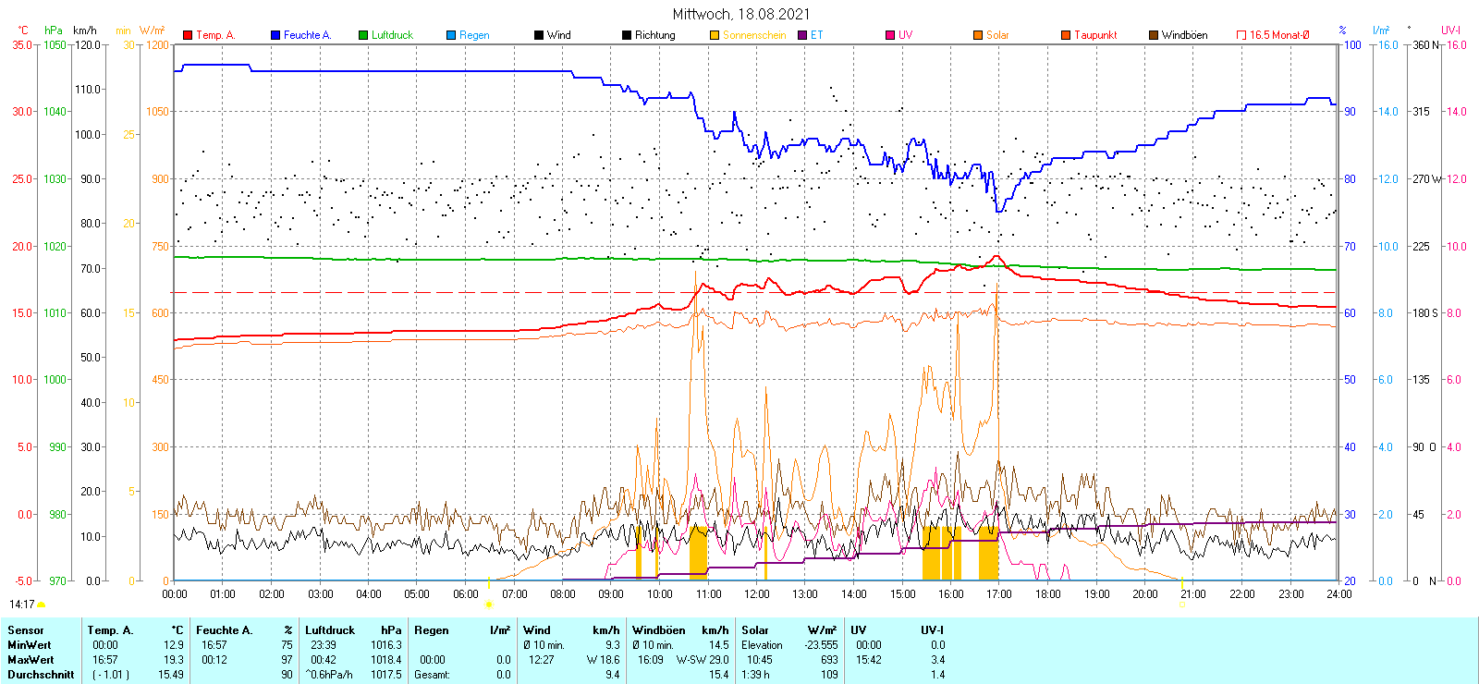Click the 'Taupunkt' legend label
The width and height of the screenshot is (1479, 684).
click(1095, 35)
